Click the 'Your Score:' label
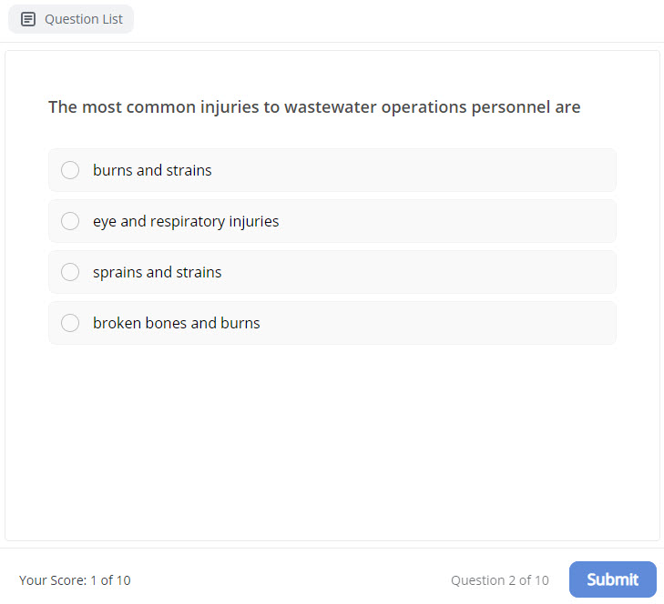 tap(52, 580)
